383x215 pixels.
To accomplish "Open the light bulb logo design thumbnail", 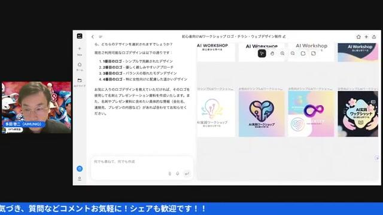I will tap(216, 114).
